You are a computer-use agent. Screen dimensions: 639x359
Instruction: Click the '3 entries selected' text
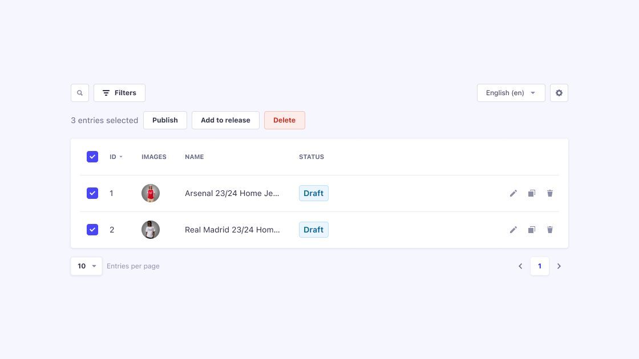(104, 120)
